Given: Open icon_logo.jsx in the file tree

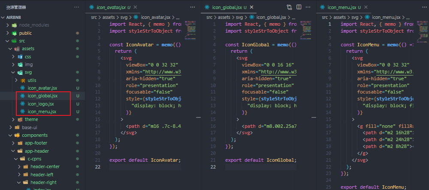Looking at the screenshot, I should 41,104.
